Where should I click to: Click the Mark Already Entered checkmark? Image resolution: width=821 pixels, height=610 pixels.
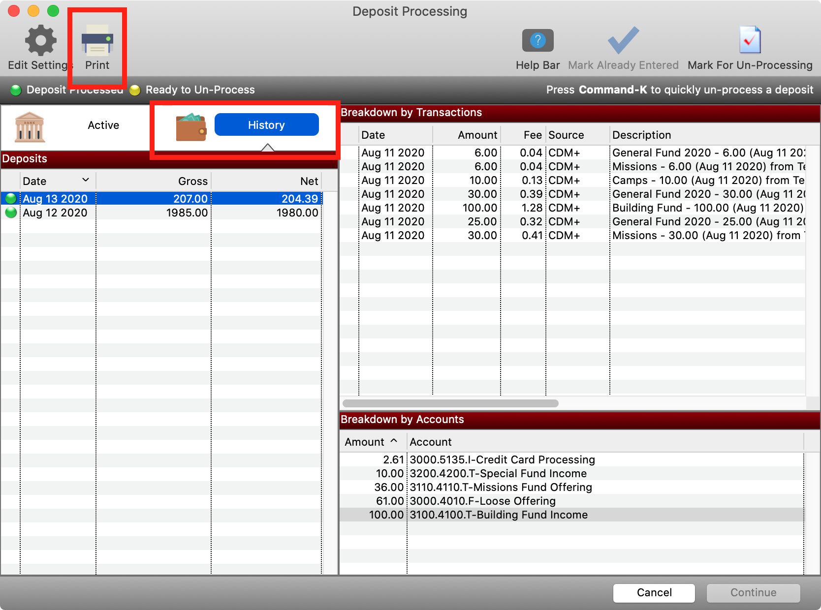pyautogui.click(x=623, y=41)
